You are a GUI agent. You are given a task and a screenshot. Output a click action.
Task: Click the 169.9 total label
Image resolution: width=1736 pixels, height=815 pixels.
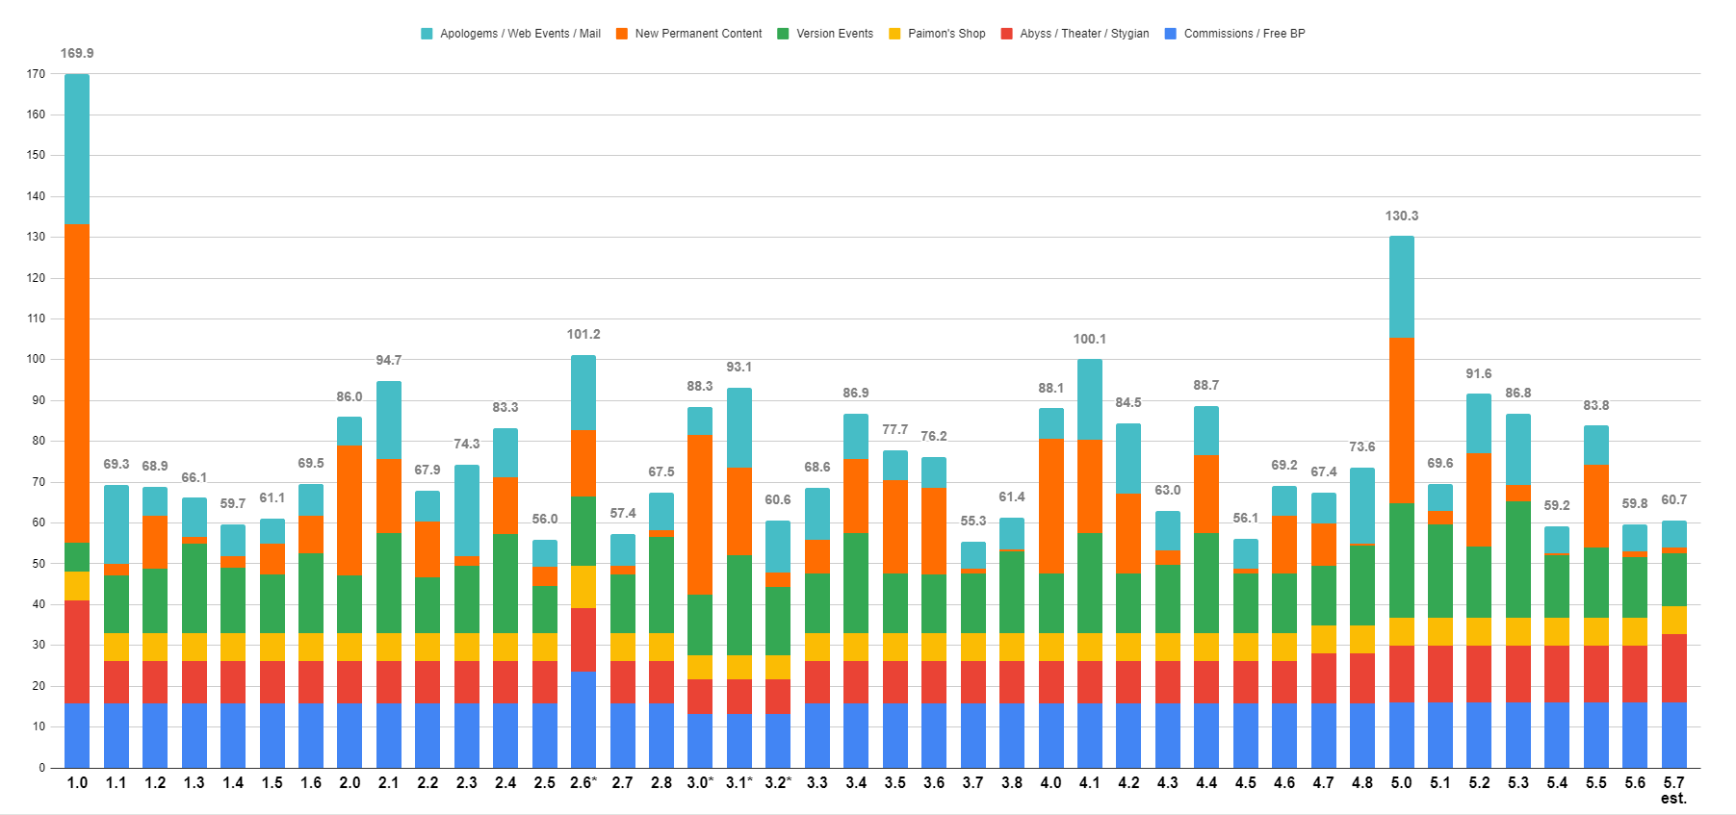(x=77, y=54)
